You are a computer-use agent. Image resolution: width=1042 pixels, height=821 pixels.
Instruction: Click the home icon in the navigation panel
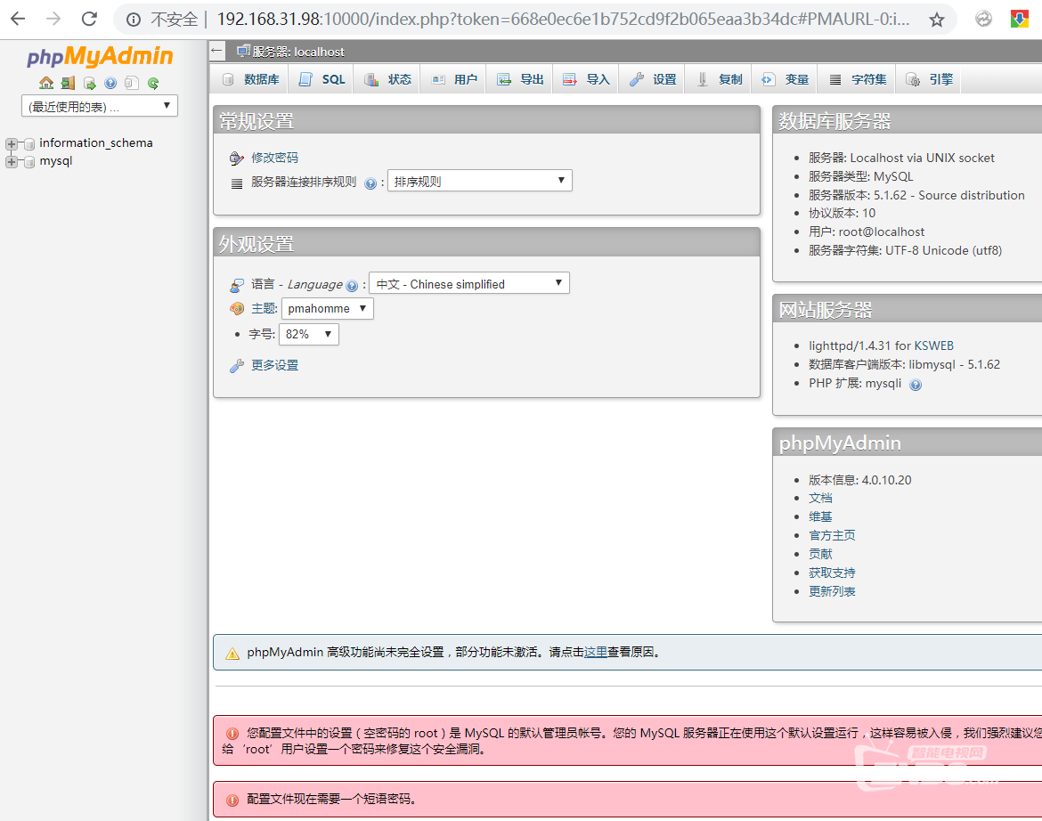[45, 82]
